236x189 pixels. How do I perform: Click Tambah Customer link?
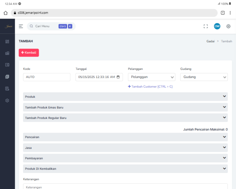(150, 87)
